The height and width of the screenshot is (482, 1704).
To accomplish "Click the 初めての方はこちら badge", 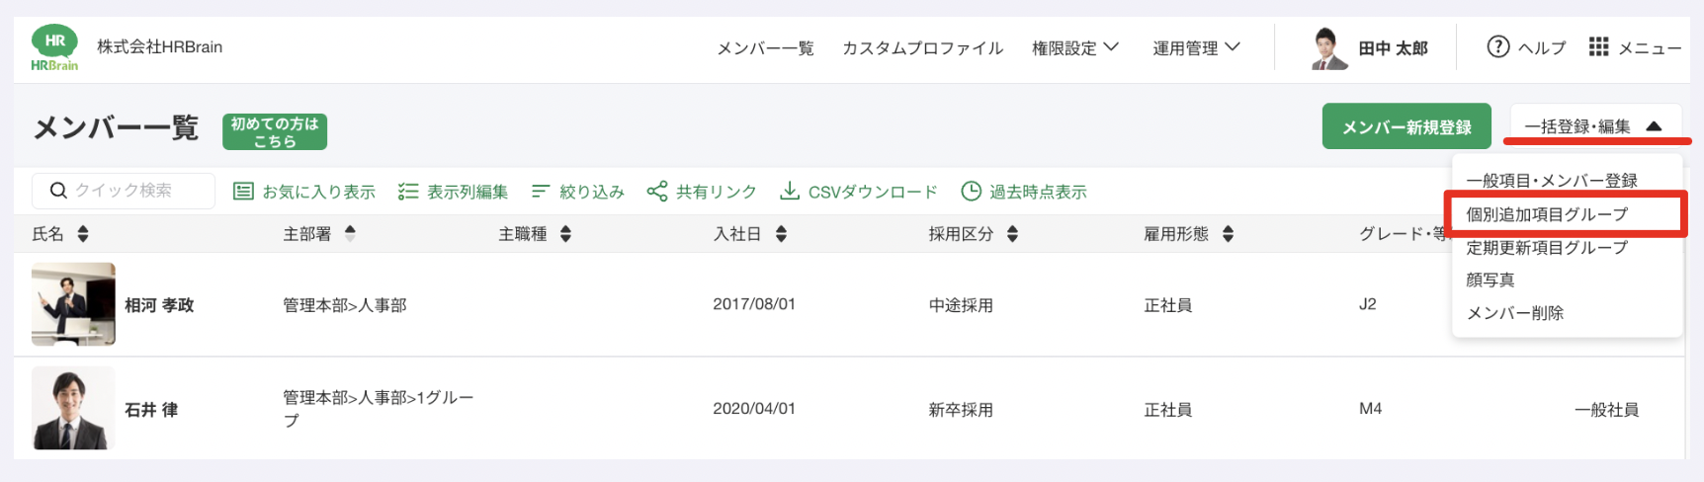I will (275, 131).
